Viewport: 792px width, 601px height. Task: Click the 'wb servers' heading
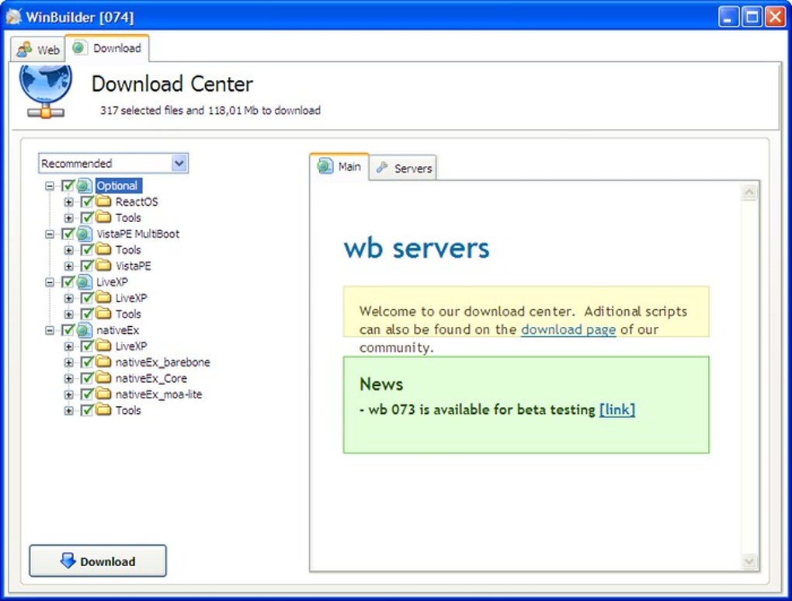[416, 248]
